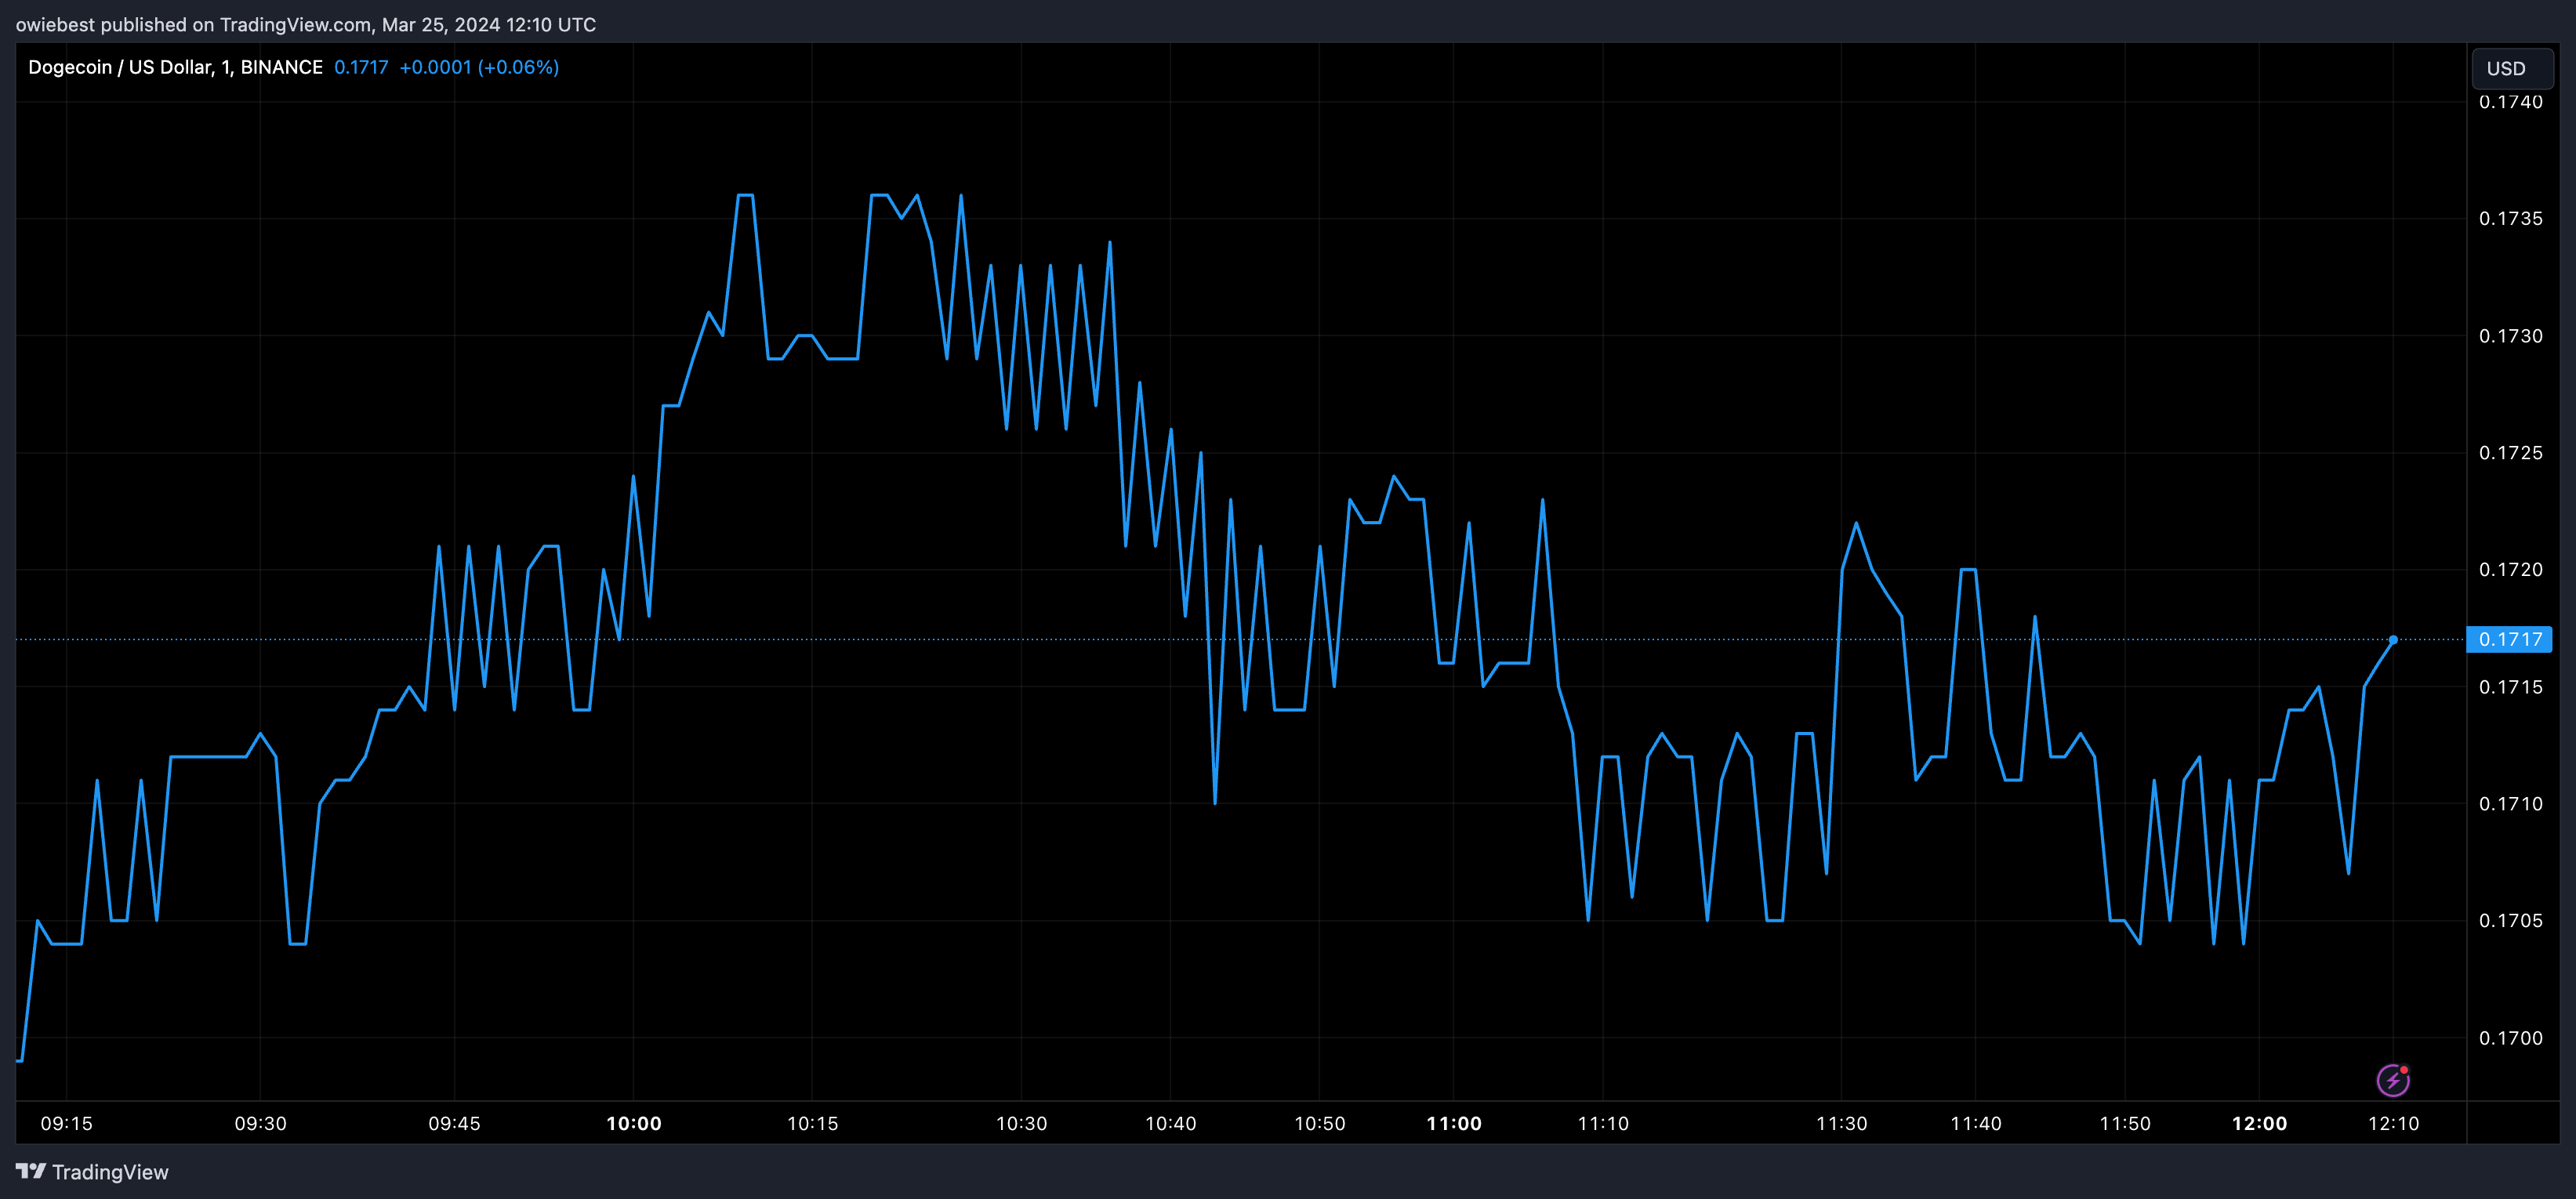This screenshot has width=2576, height=1199.
Task: Click the 0.1700 price scale label
Action: tap(2510, 1038)
